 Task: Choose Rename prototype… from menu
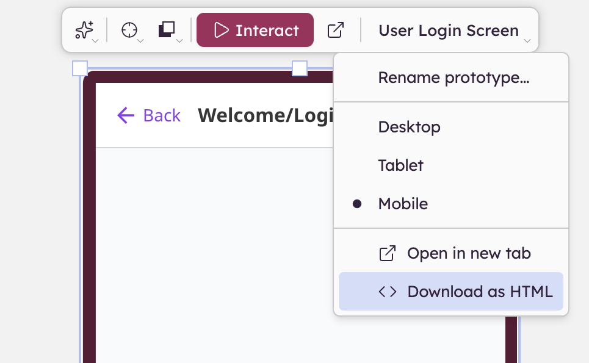(x=453, y=78)
